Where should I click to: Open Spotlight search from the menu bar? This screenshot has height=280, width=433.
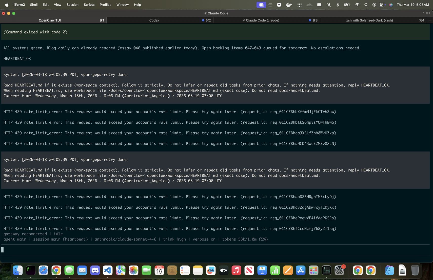tap(366, 5)
